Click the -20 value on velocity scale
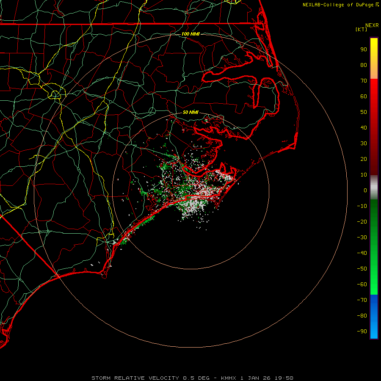381x381 pixels. 362,222
